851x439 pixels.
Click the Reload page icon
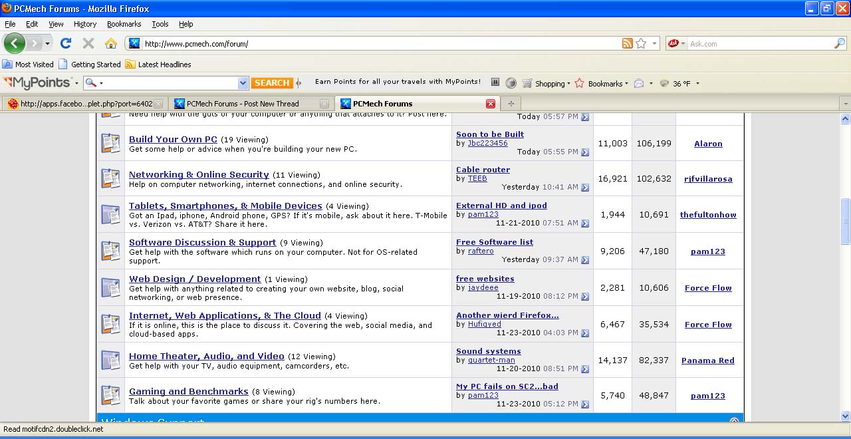click(65, 43)
